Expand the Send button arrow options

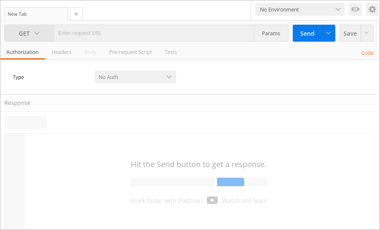tap(329, 33)
